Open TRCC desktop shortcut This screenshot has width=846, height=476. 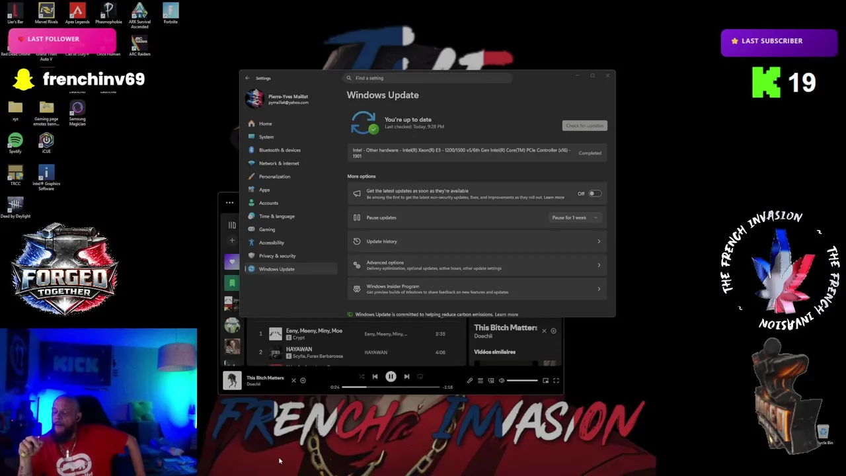coord(15,176)
